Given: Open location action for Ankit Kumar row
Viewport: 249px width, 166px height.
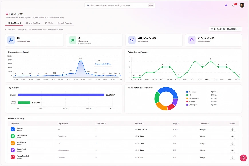Looking at the screenshot, I should click(x=232, y=143).
